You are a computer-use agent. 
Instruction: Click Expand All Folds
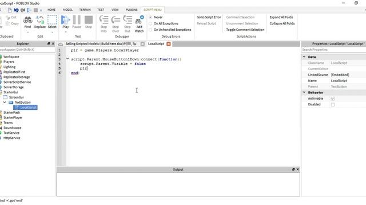(x=281, y=17)
